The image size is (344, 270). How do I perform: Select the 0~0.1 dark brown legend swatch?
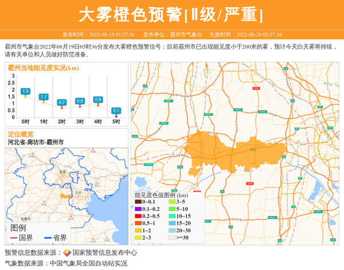point(138,202)
